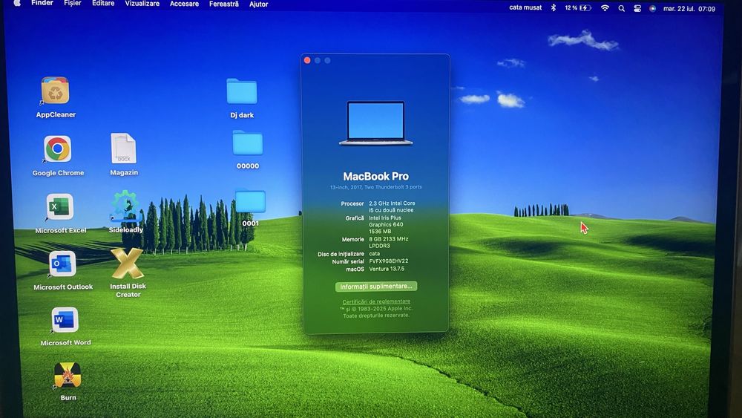Click the MacBook Pro laptop image
The width and height of the screenshot is (742, 418).
(x=375, y=123)
